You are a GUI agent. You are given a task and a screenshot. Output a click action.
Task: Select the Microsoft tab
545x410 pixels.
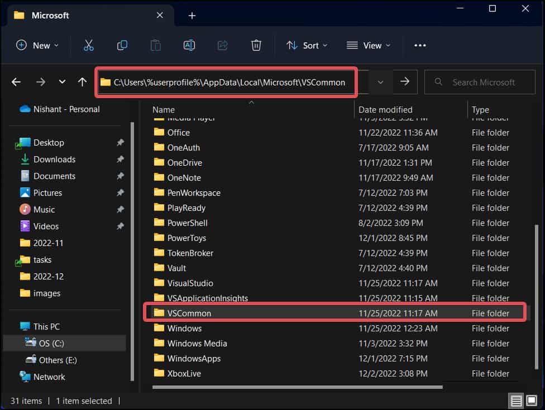coord(87,15)
